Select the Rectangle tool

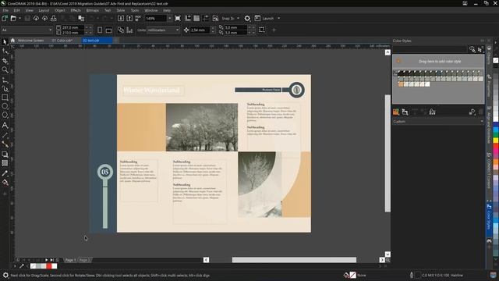tap(5, 98)
